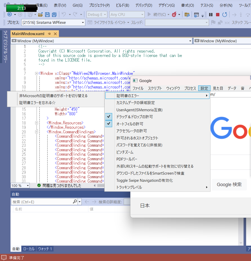Click the redo arrow icon
This screenshot has width=251, height=261.
(75, 14)
